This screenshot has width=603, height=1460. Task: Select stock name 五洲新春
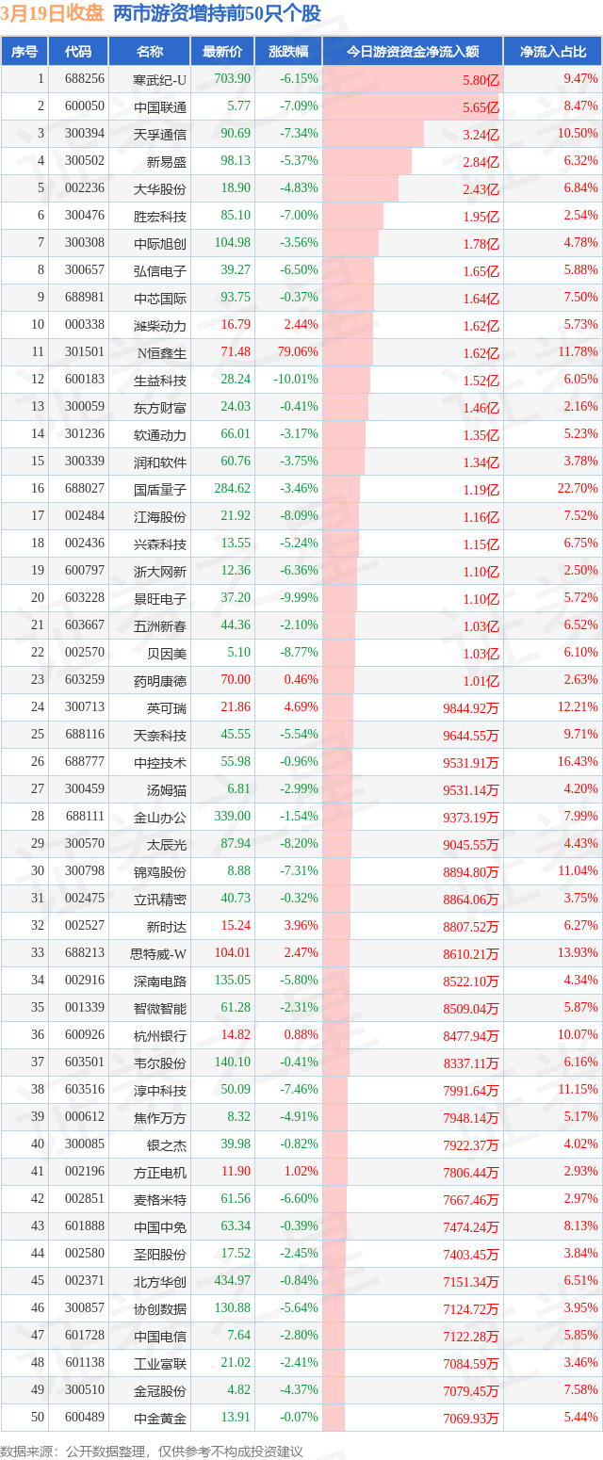[160, 626]
